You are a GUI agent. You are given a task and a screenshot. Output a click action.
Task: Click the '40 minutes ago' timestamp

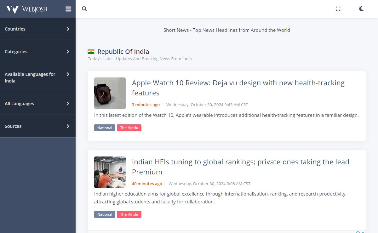tap(147, 184)
